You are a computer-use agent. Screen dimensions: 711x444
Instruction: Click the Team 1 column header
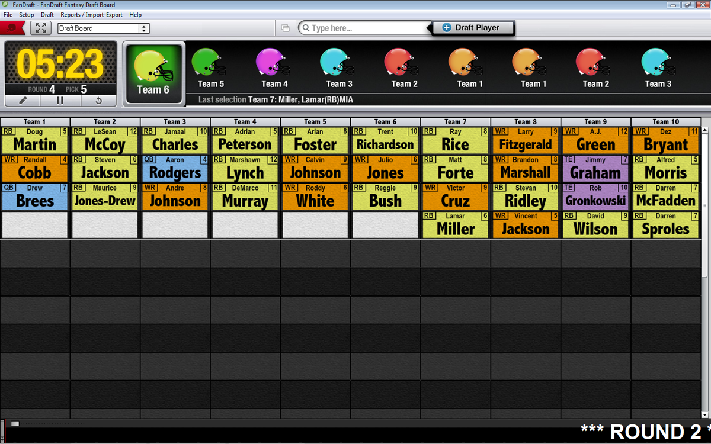(x=35, y=121)
